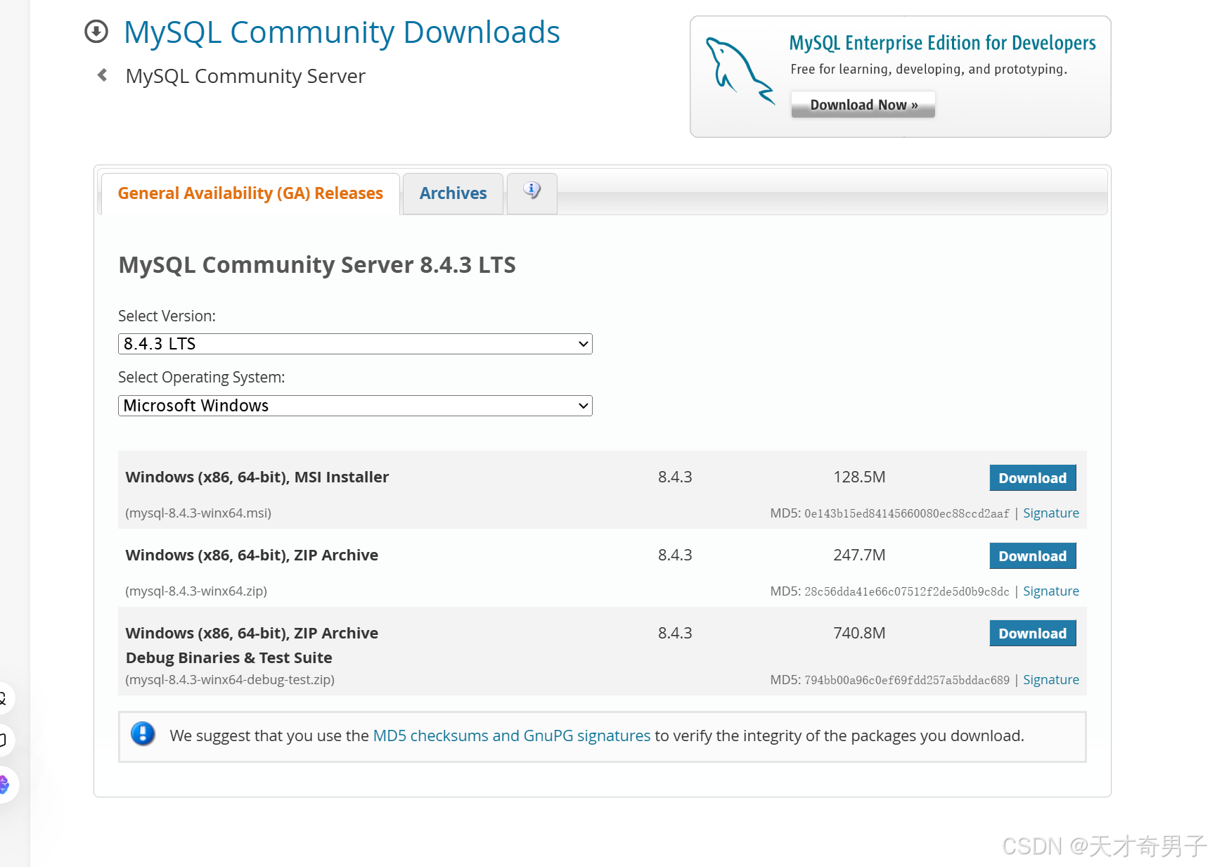1210x867 pixels.
Task: Click the filename (mysql-8.4.3-winx64.msi)
Action: click(x=198, y=513)
